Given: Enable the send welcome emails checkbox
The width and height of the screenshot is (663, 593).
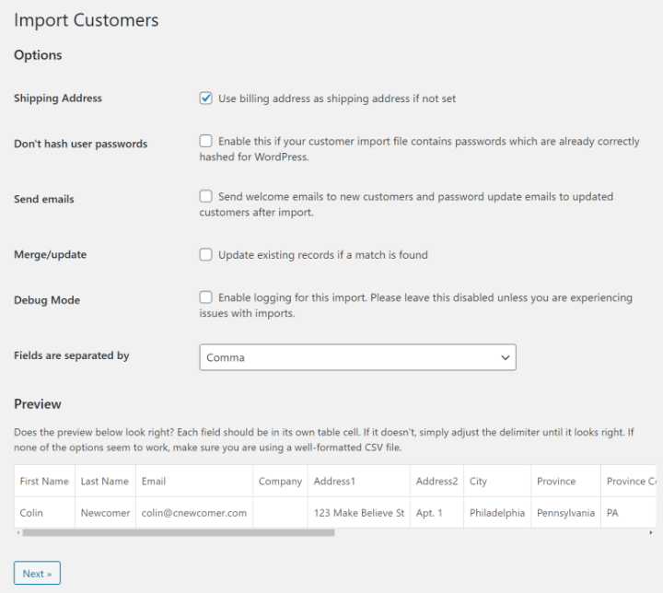Looking at the screenshot, I should (x=206, y=196).
